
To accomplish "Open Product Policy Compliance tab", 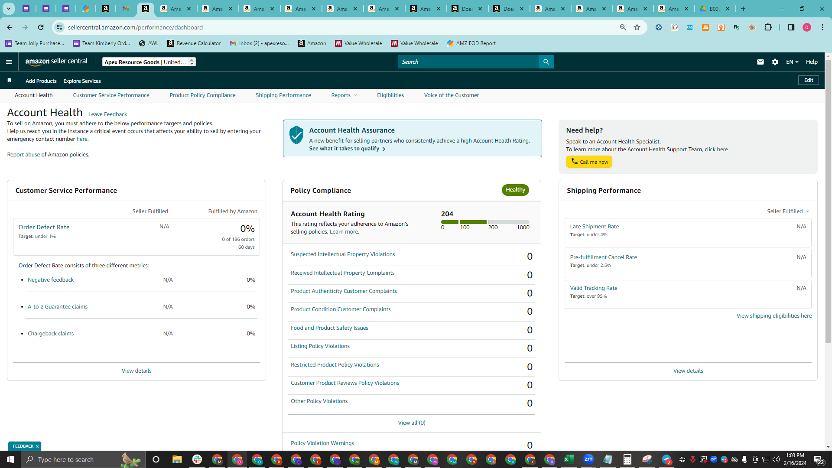I will coord(202,95).
